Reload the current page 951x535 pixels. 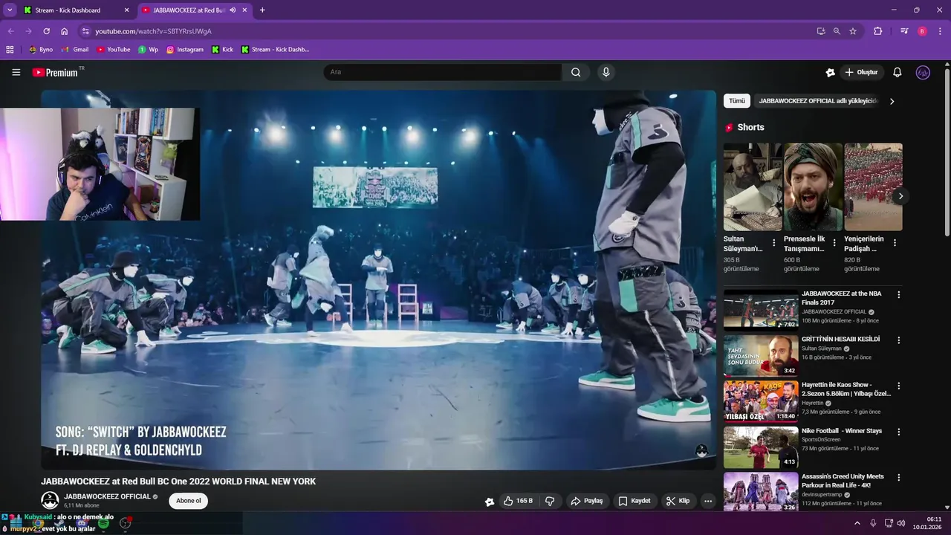tap(46, 31)
